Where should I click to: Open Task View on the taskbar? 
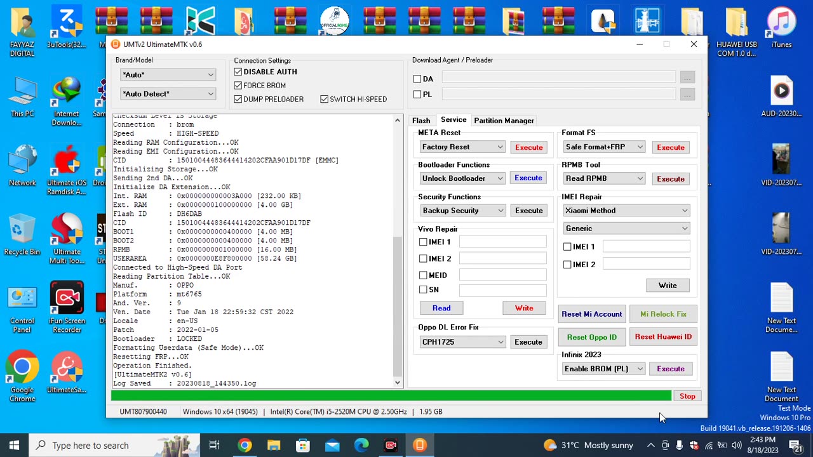click(x=214, y=446)
